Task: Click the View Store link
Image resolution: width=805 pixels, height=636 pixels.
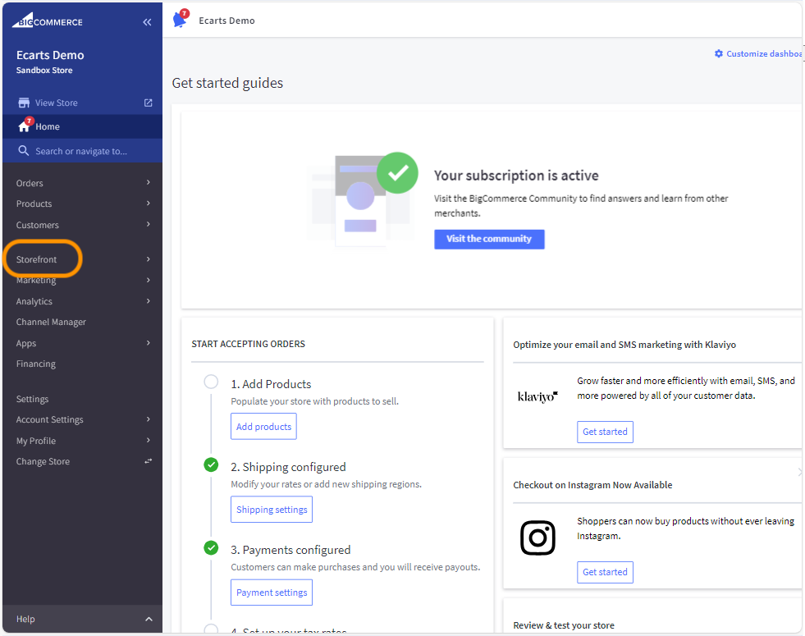Action: [x=57, y=103]
